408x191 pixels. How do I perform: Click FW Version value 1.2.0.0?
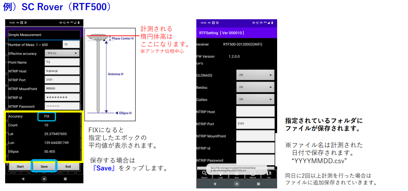point(234,56)
